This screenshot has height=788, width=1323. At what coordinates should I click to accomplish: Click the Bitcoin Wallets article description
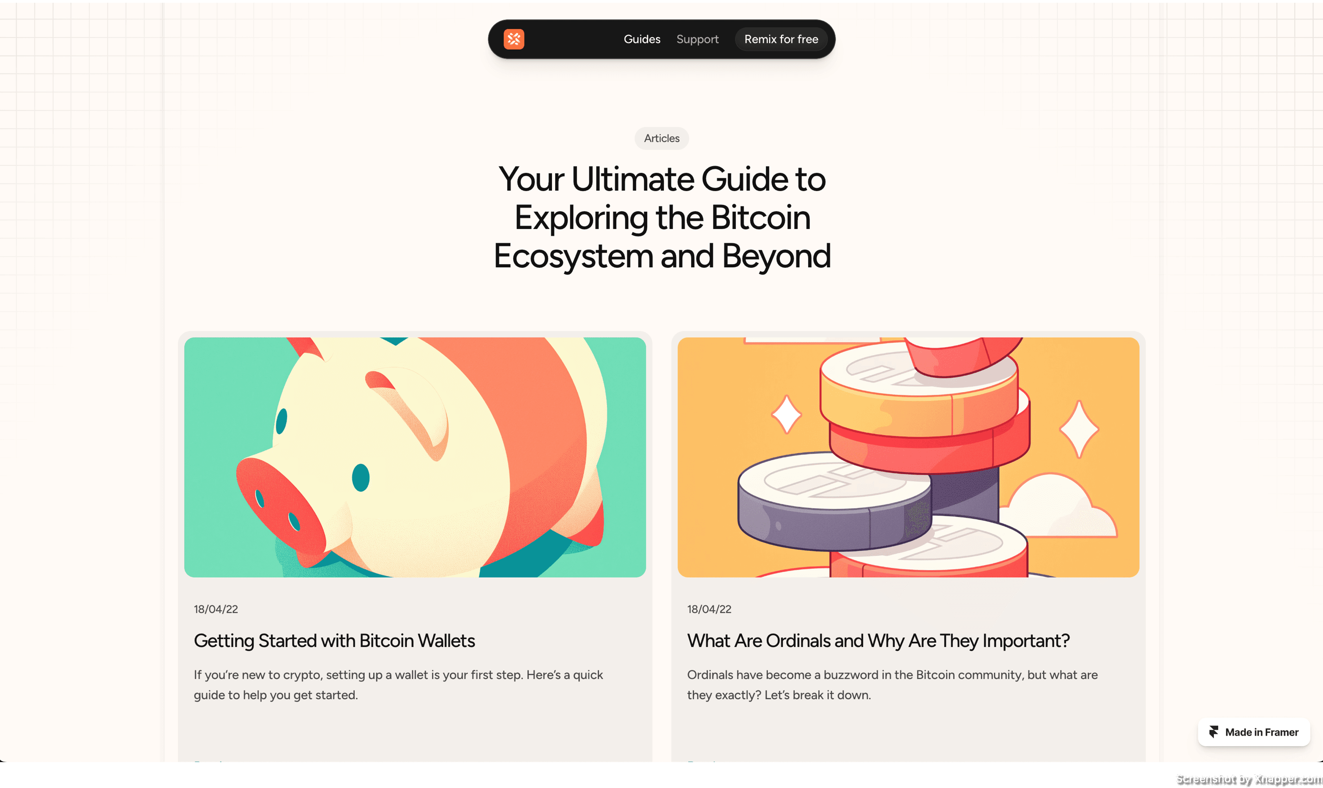coord(398,685)
